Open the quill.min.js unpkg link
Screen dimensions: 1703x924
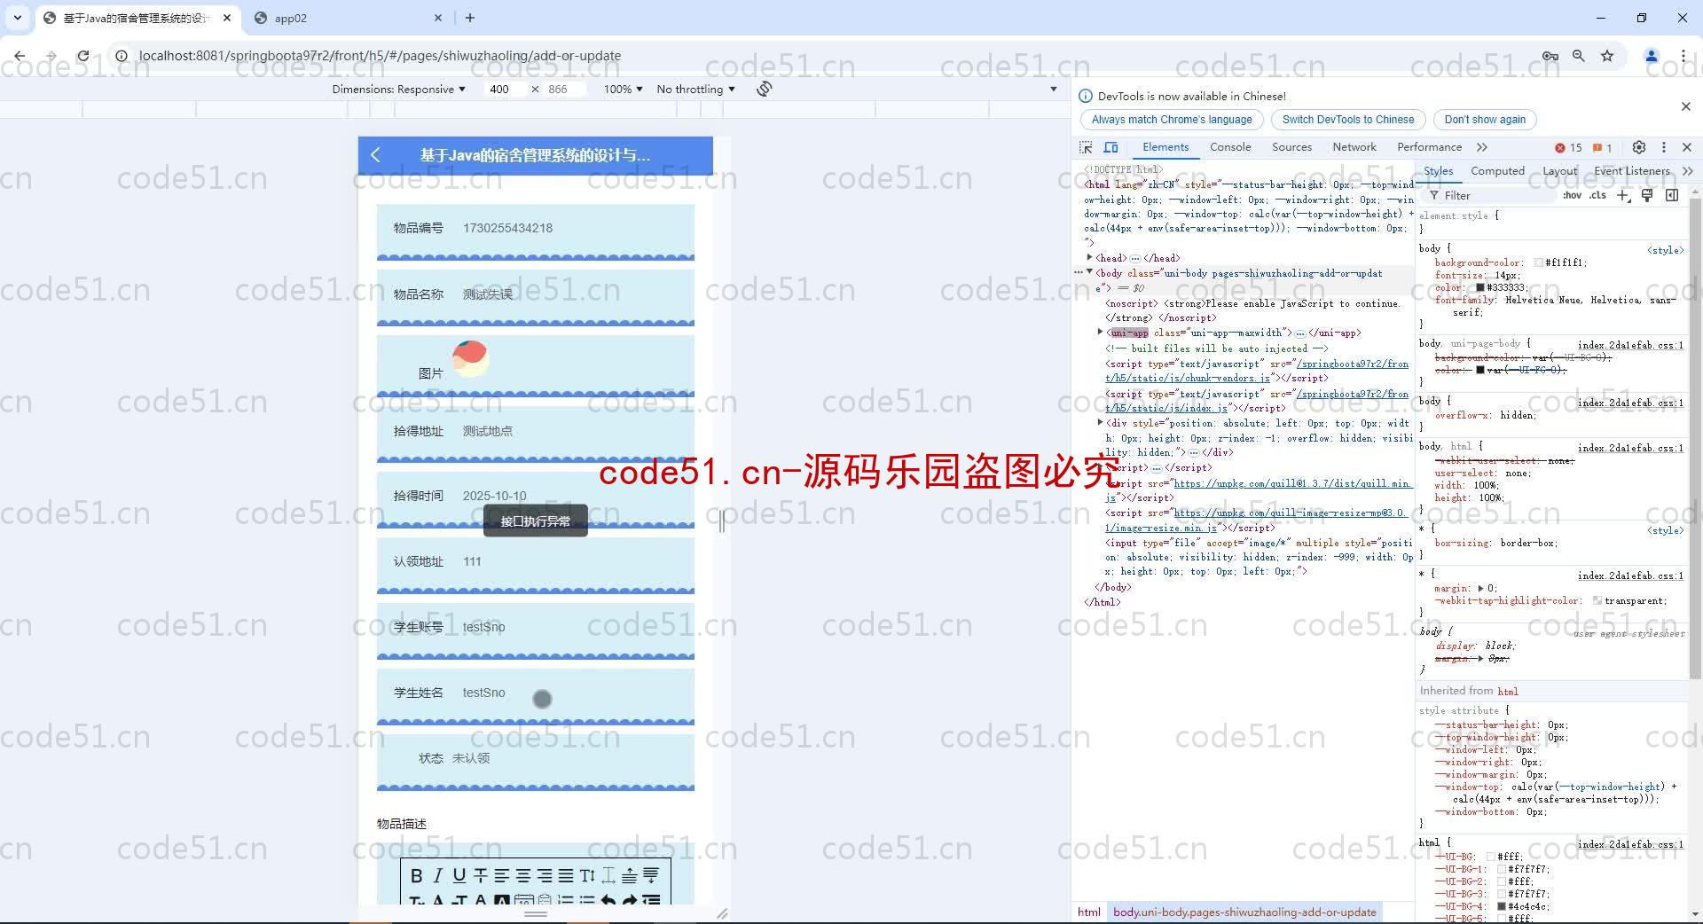1259,490
